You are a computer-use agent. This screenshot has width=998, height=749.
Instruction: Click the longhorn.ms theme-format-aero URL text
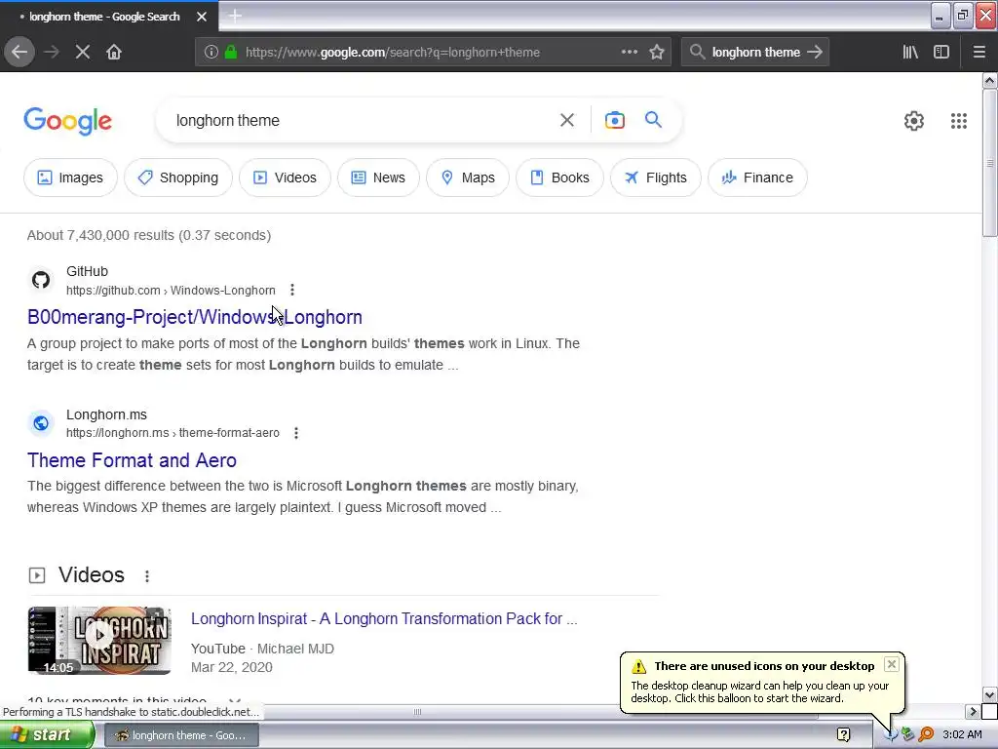point(173,433)
